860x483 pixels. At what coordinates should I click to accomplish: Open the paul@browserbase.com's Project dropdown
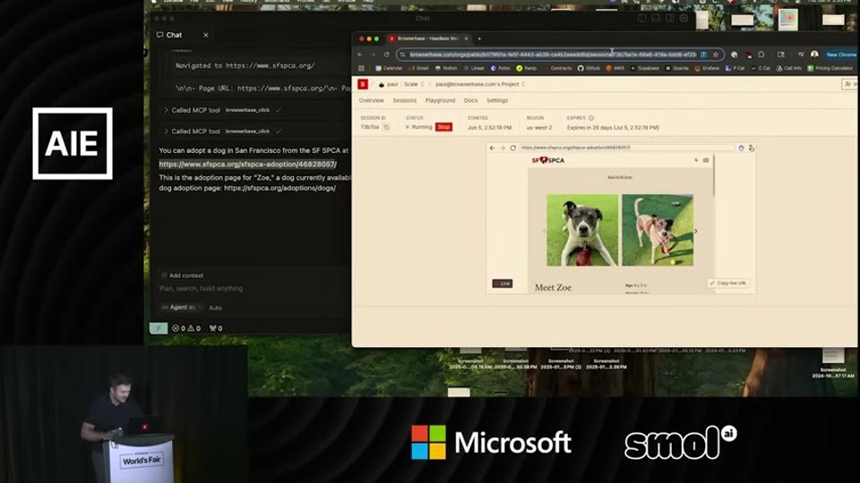480,84
